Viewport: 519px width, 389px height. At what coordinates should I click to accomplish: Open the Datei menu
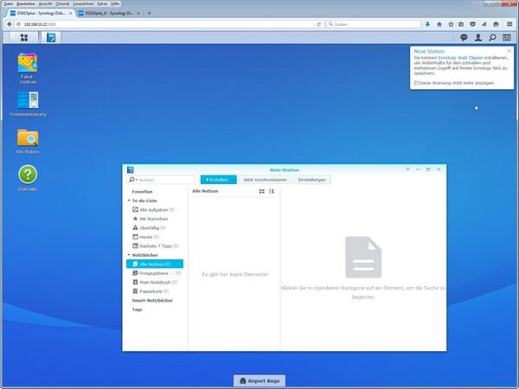click(x=9, y=3)
